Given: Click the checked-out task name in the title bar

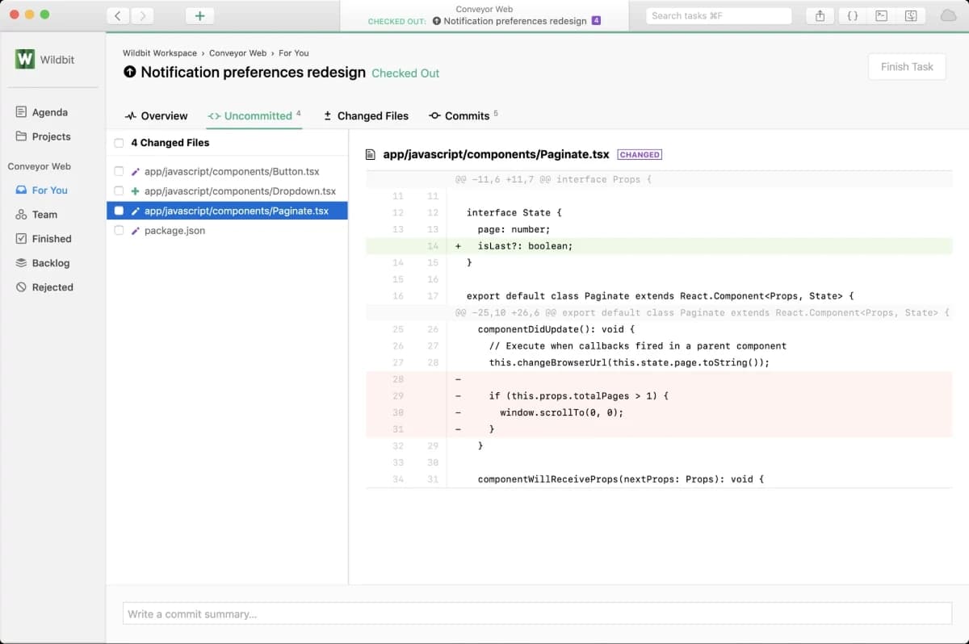Looking at the screenshot, I should pos(515,21).
